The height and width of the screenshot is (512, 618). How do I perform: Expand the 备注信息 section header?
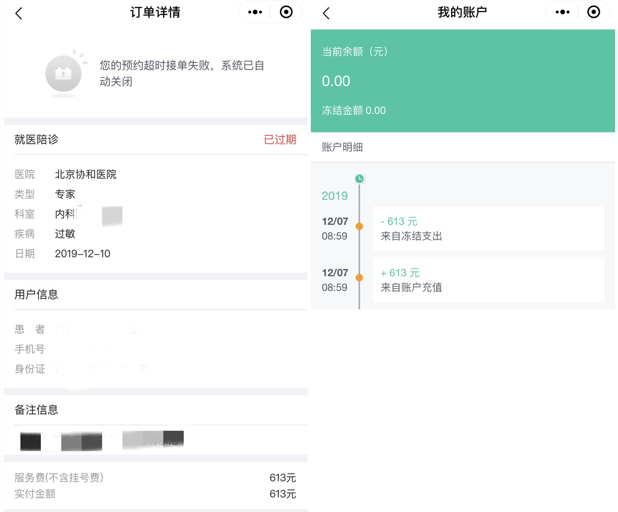[x=36, y=410]
